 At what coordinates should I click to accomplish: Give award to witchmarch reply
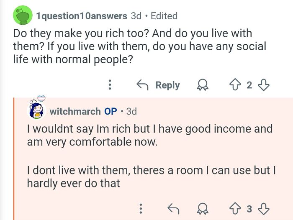[x=202, y=209]
